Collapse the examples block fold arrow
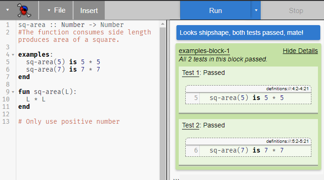This screenshot has width=324, height=180. [13, 55]
